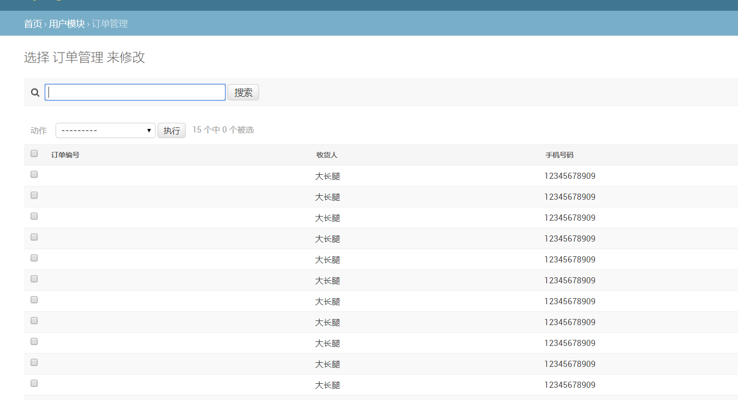Image resolution: width=738 pixels, height=400 pixels.
Task: Click the 执行 button
Action: pos(171,130)
